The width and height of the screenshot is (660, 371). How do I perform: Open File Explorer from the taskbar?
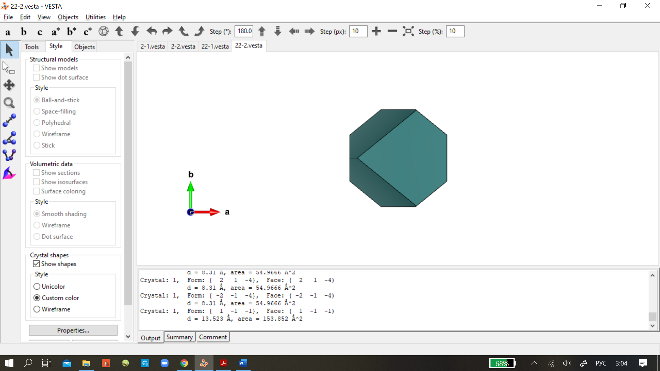pyautogui.click(x=86, y=363)
